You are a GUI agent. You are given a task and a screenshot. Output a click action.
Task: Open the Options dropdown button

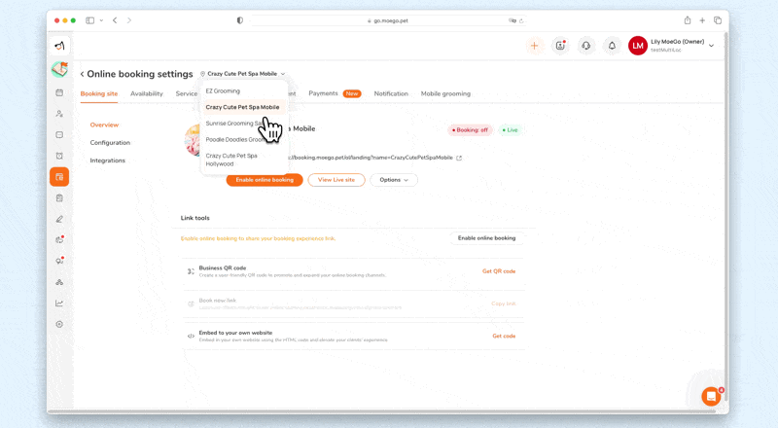394,180
